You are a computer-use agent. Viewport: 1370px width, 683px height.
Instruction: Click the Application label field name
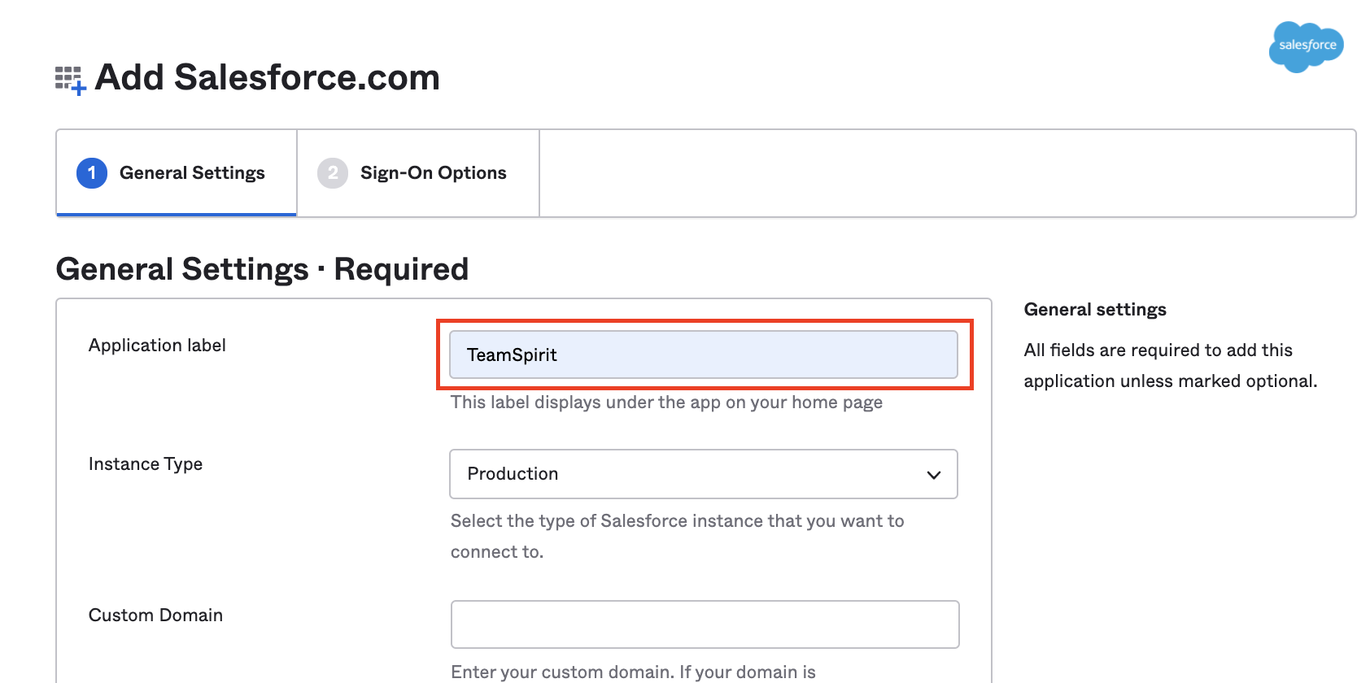click(157, 346)
